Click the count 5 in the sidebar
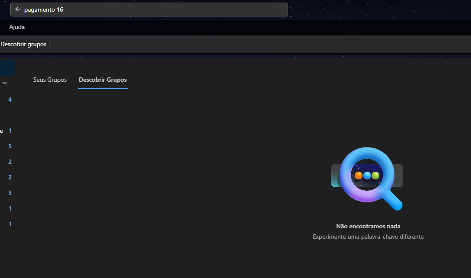471x278 pixels. click(10, 146)
